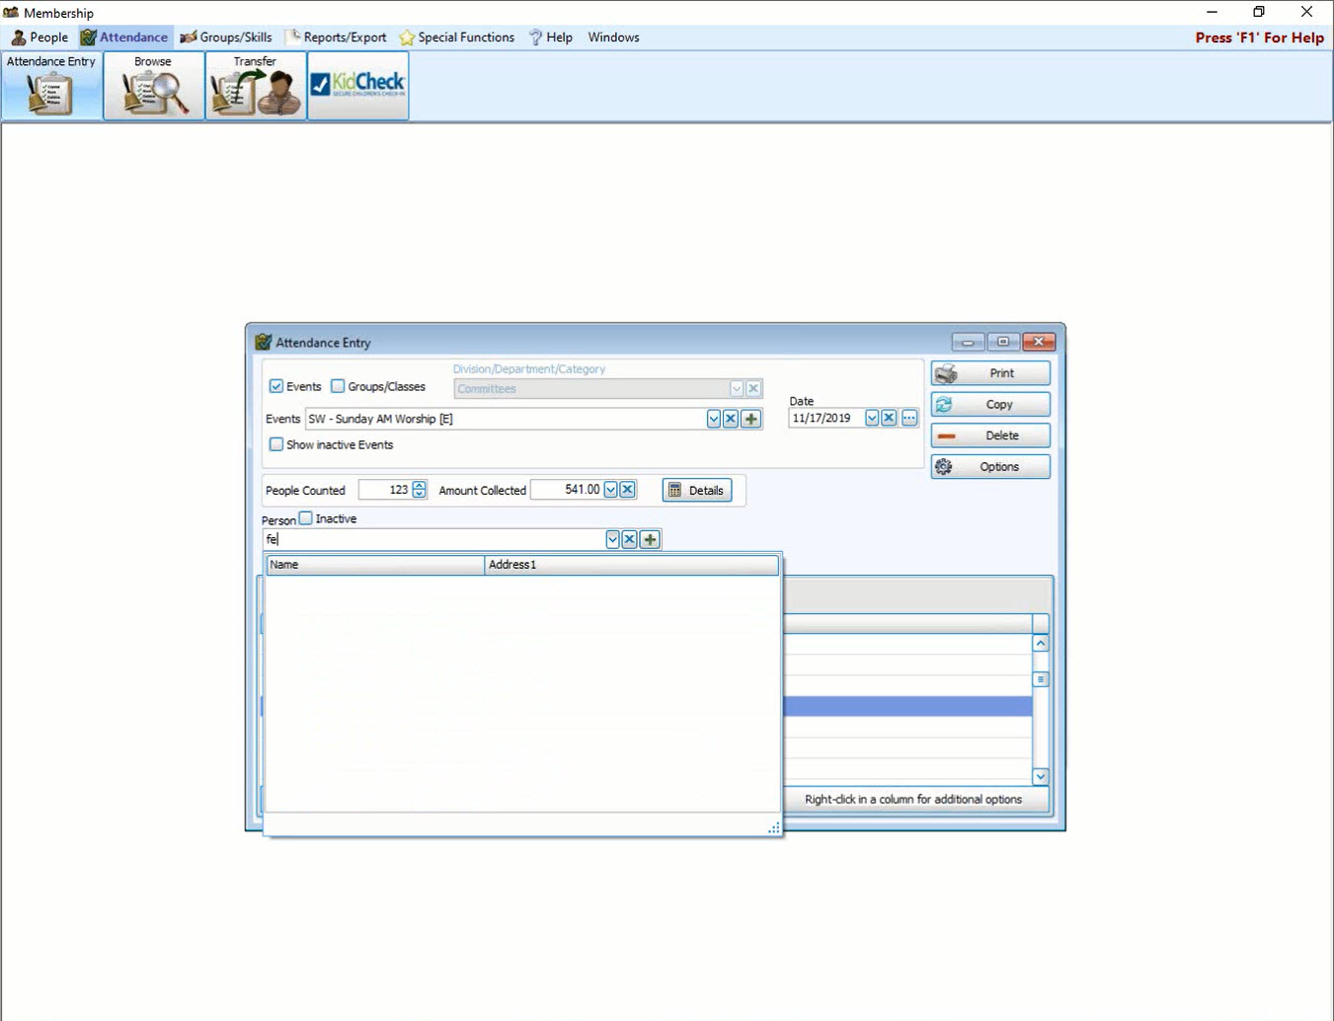
Task: Open the Transfer attendance icon
Action: point(255,87)
